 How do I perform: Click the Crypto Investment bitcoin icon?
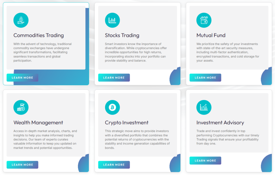tap(112, 107)
